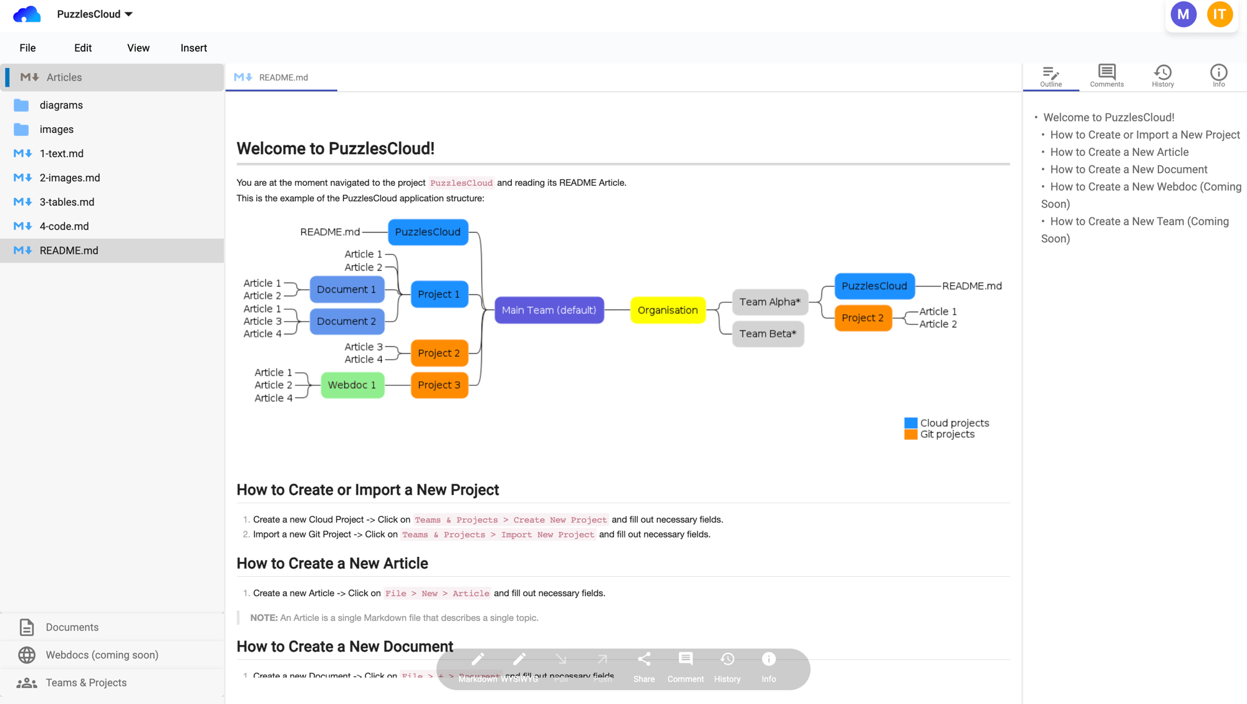This screenshot has width=1247, height=704.
Task: Click the Outline panel icon
Action: pos(1052,75)
